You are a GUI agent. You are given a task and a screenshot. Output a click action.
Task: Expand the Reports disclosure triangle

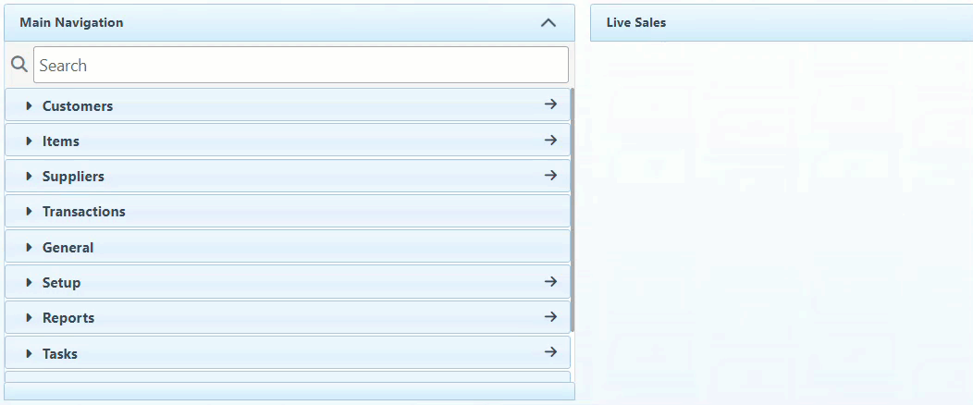29,318
